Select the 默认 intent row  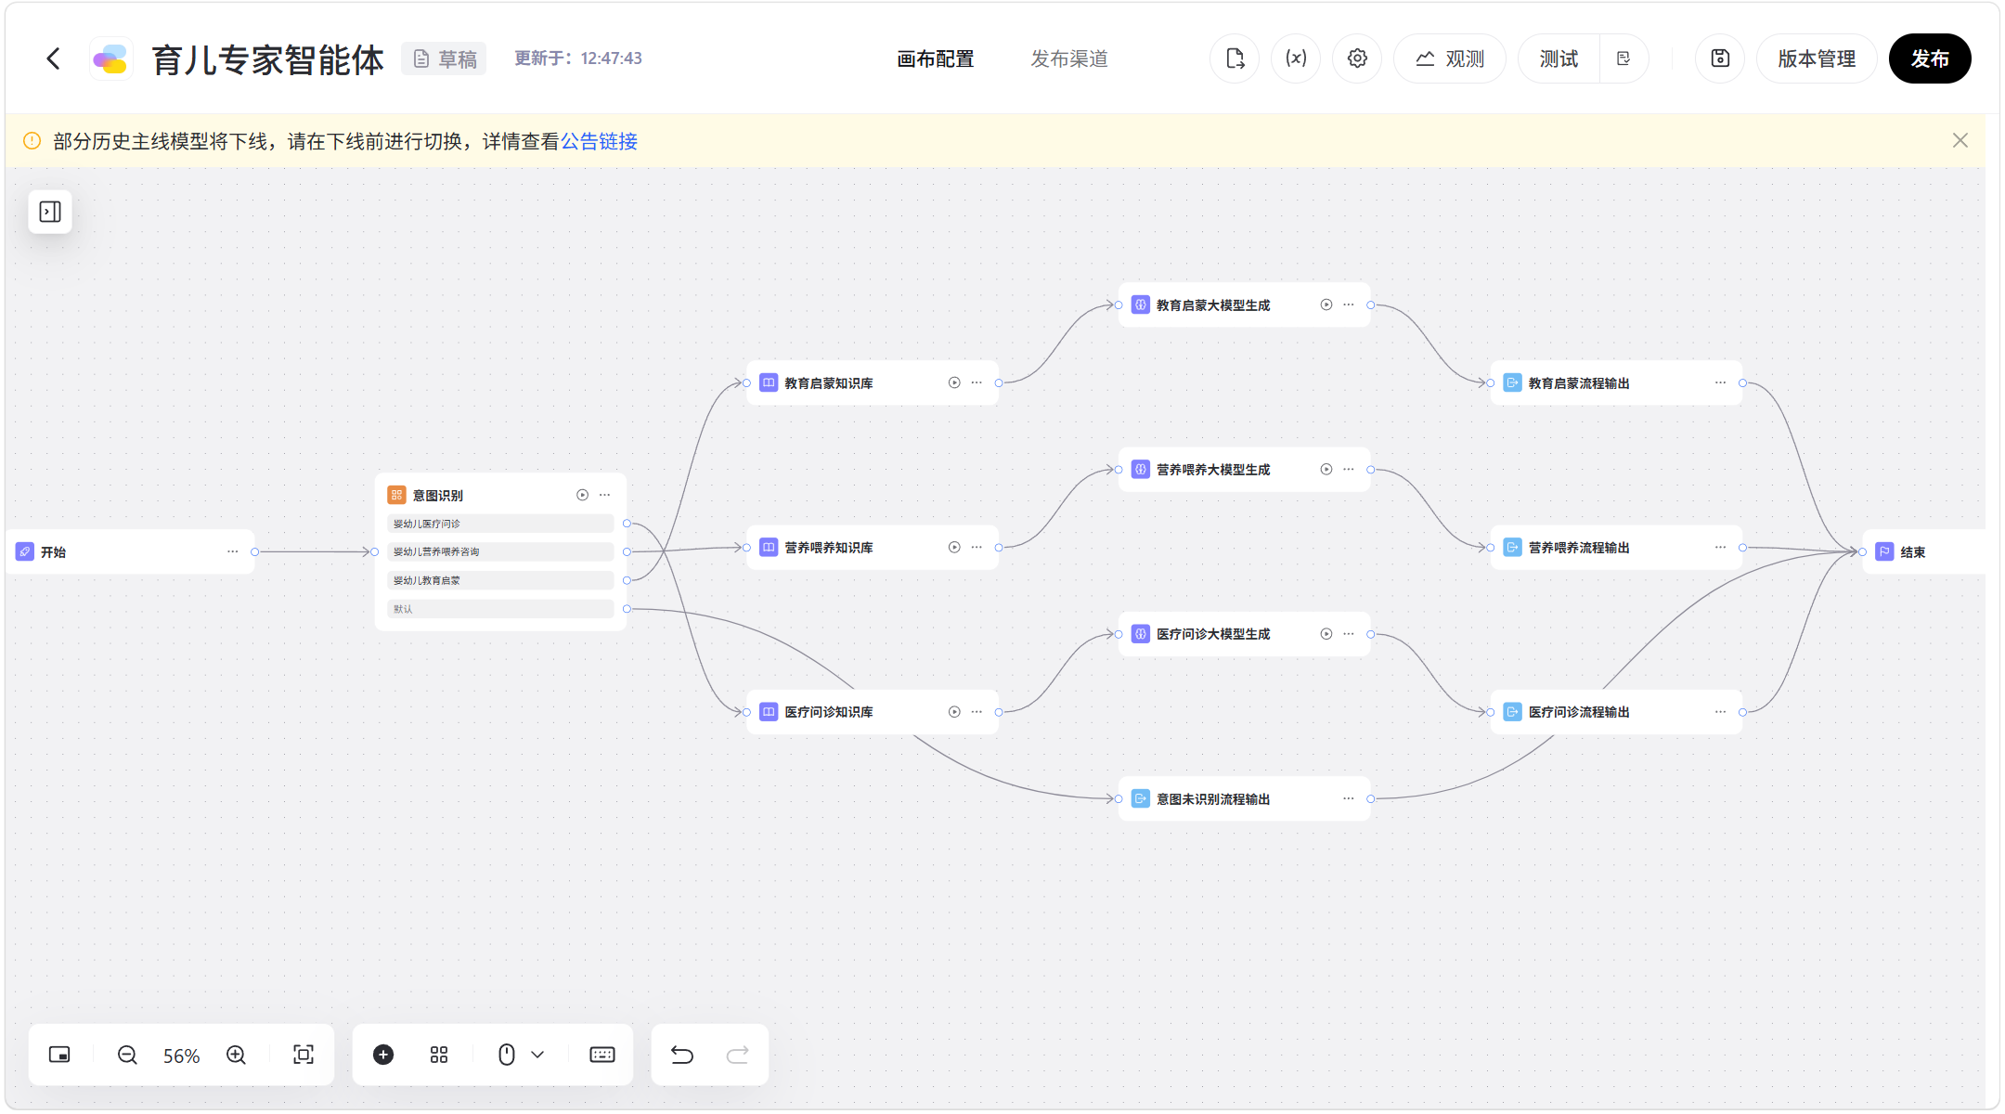pos(500,609)
